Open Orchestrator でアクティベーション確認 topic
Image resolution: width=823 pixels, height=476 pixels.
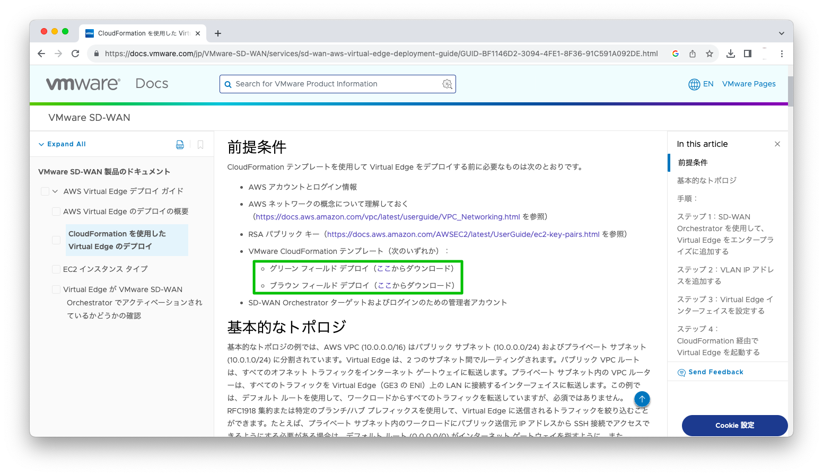pos(133,303)
